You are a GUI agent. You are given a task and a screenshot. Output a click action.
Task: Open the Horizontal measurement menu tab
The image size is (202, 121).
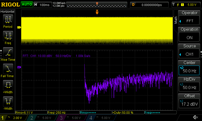8,12
